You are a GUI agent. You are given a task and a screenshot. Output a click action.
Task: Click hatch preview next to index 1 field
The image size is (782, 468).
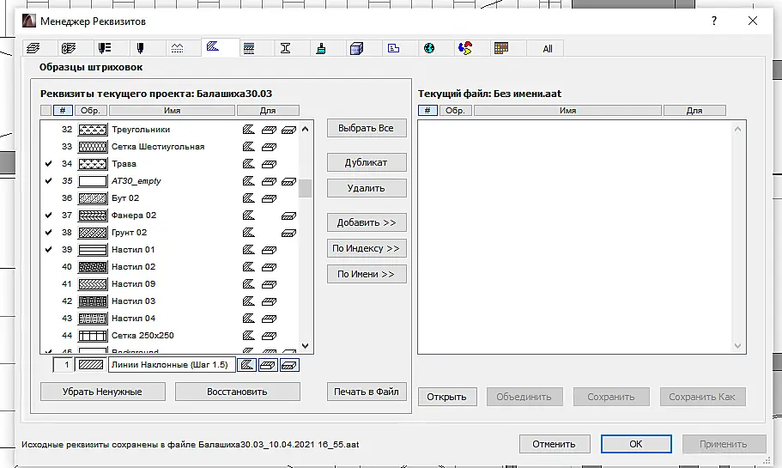coord(91,365)
